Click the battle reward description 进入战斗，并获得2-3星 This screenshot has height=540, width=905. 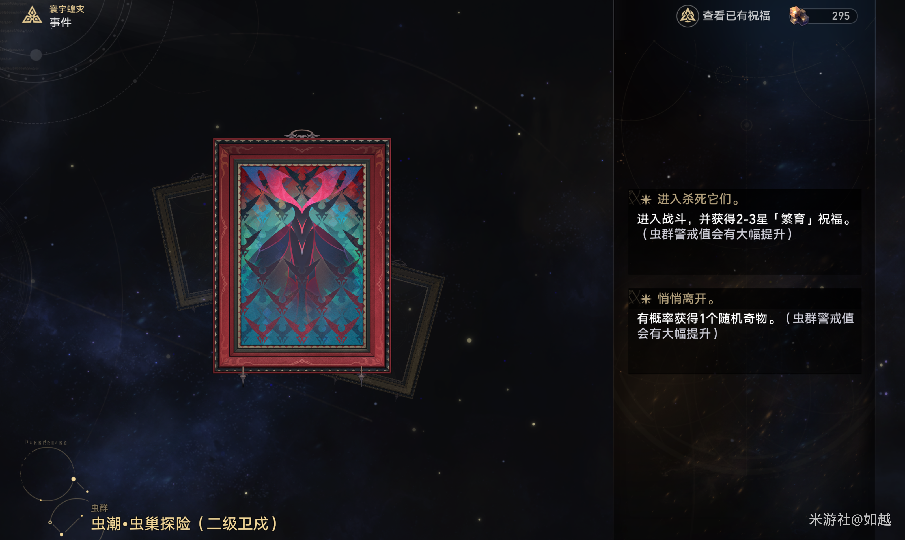pyautogui.click(x=745, y=226)
